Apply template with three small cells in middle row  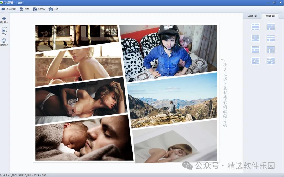(x=256, y=50)
